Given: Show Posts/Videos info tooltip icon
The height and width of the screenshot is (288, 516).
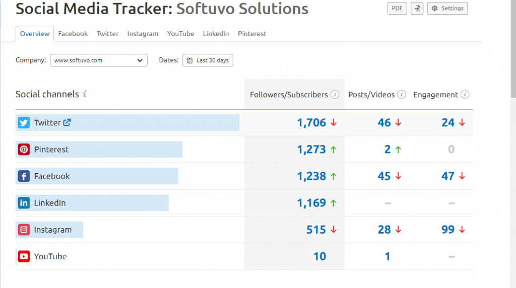Looking at the screenshot, I should tap(402, 95).
